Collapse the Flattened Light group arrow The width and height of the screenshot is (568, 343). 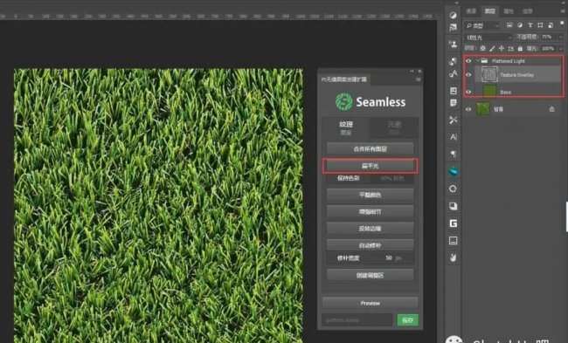(x=477, y=60)
